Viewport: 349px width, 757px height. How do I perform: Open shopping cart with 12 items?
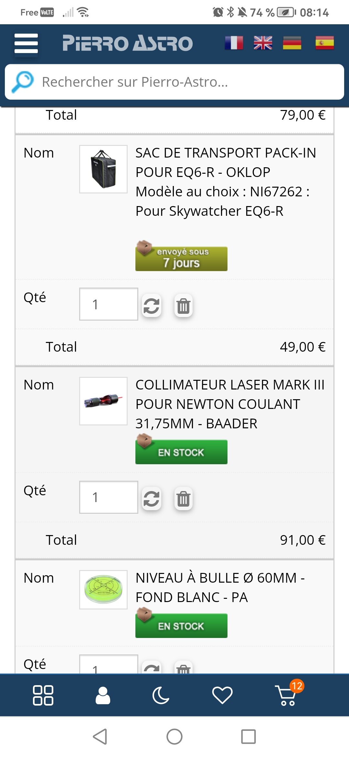click(x=287, y=695)
